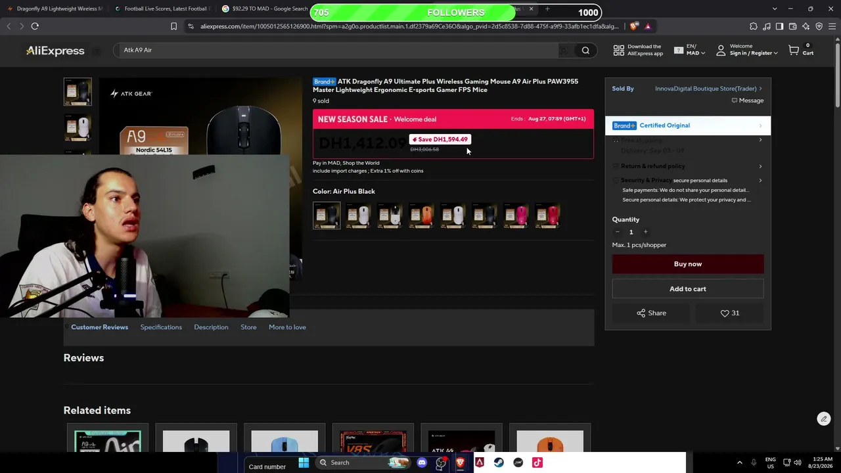Screen dimensions: 841x473
Task: Open the Brave Shields lion icon
Action: click(633, 26)
